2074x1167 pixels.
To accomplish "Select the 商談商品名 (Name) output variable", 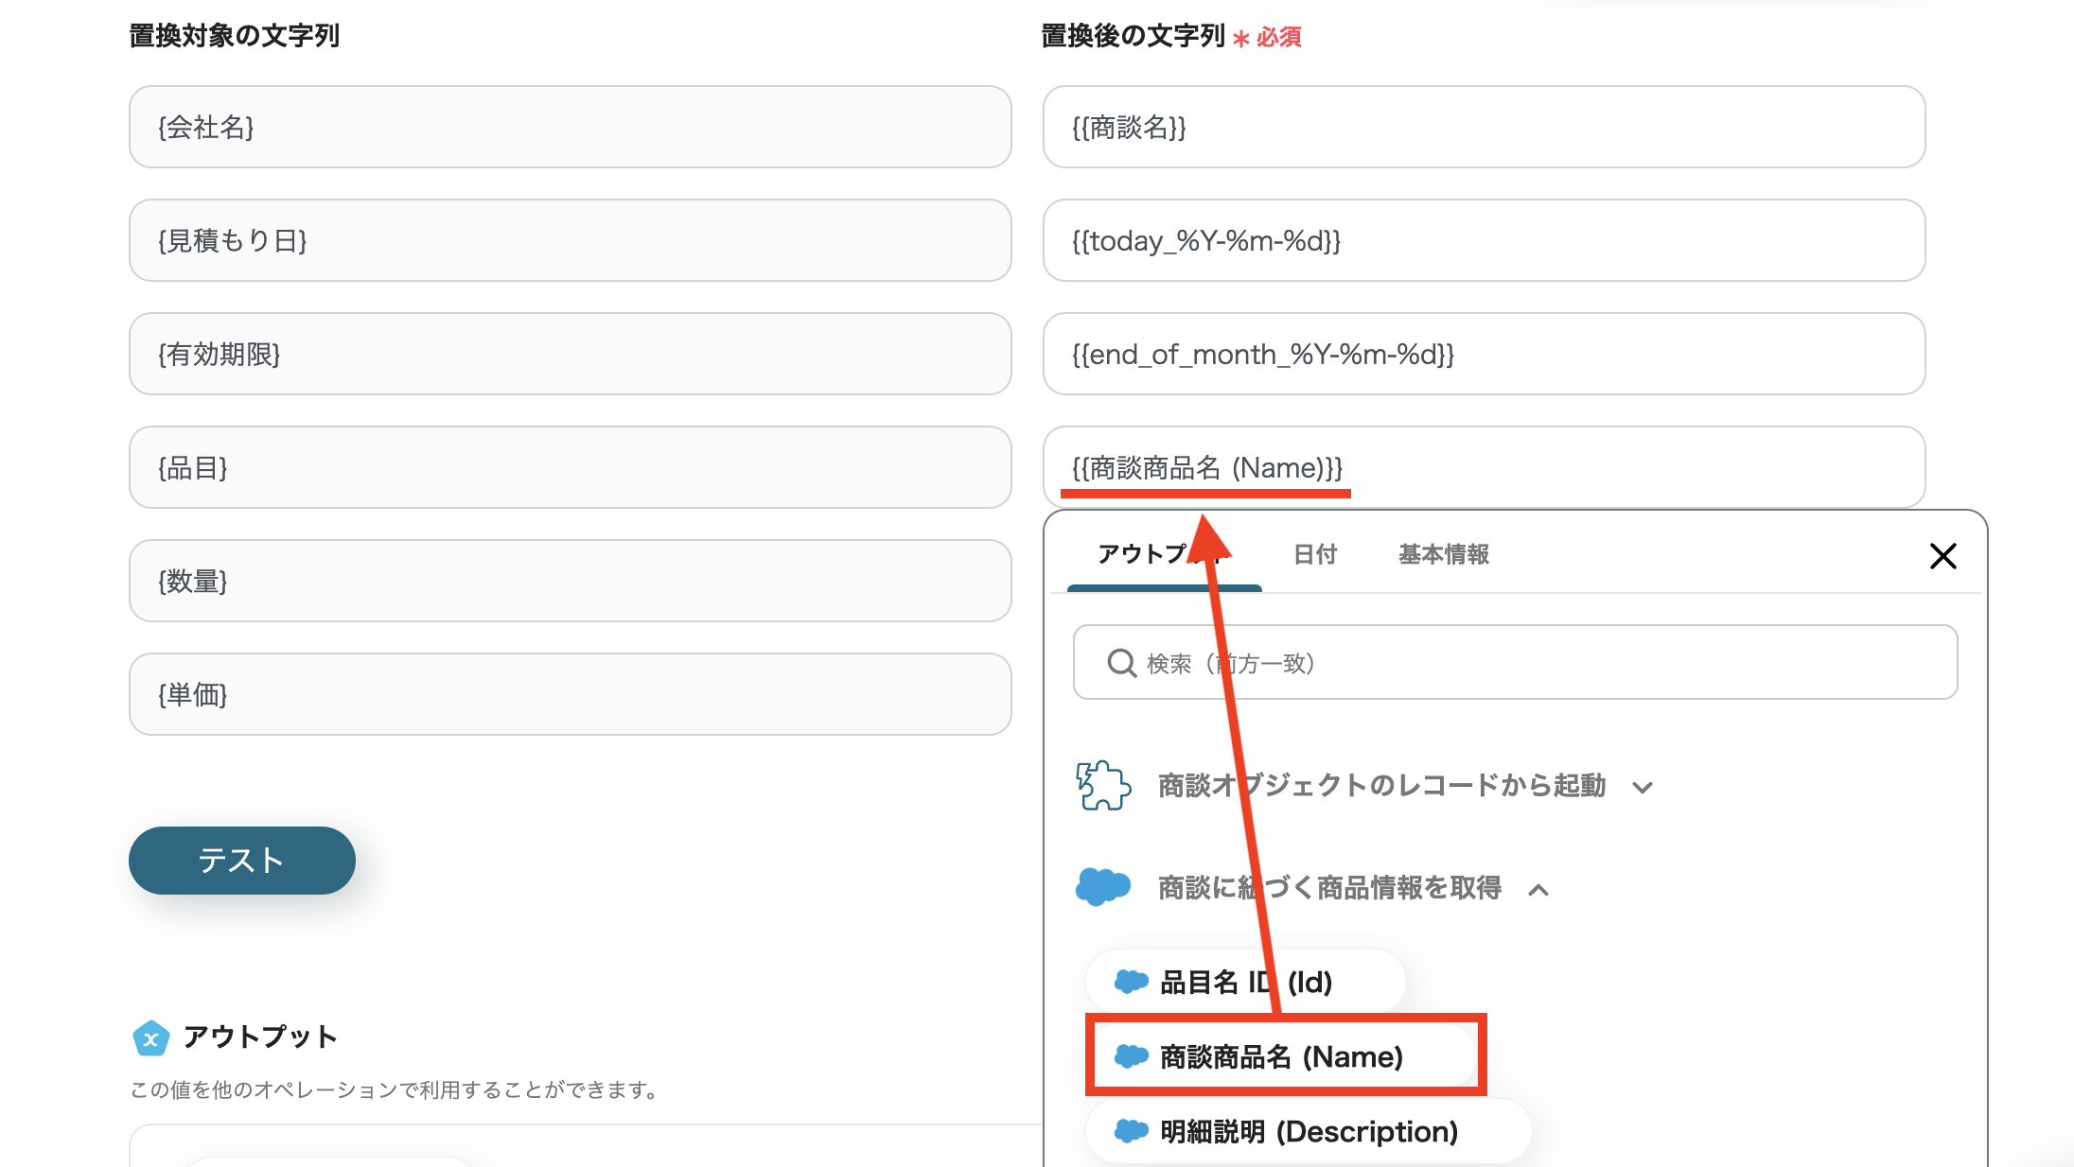I will (x=1282, y=1057).
